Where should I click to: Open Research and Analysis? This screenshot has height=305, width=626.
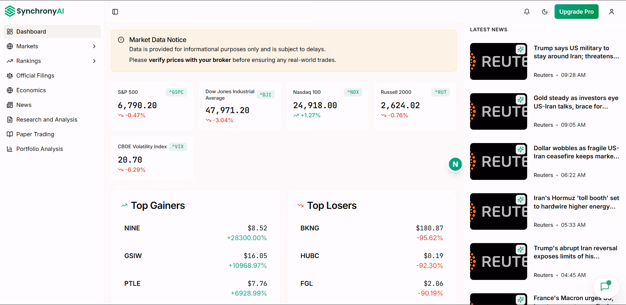point(52,120)
